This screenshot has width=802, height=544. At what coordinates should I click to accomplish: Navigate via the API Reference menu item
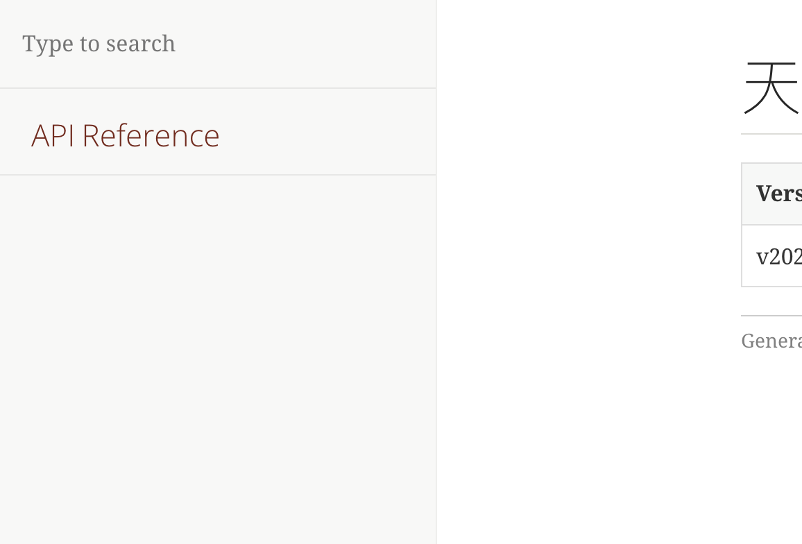(125, 135)
